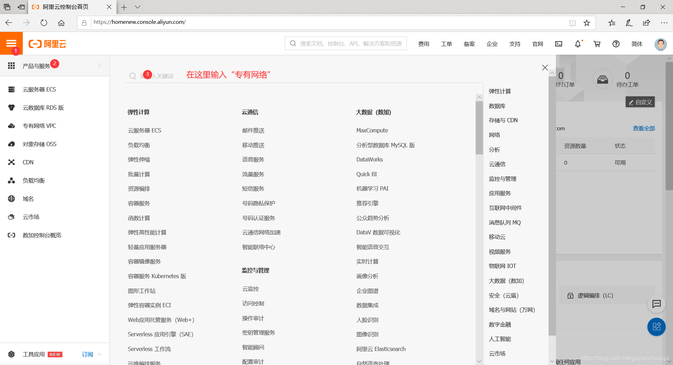
Task: Refresh the browser page
Action: click(44, 23)
